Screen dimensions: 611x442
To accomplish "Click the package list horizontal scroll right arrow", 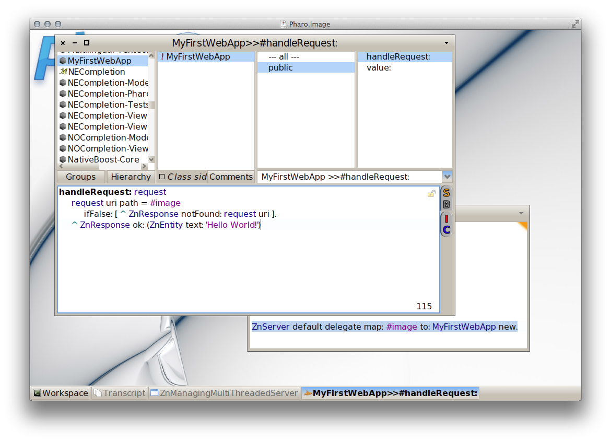I will click(144, 166).
